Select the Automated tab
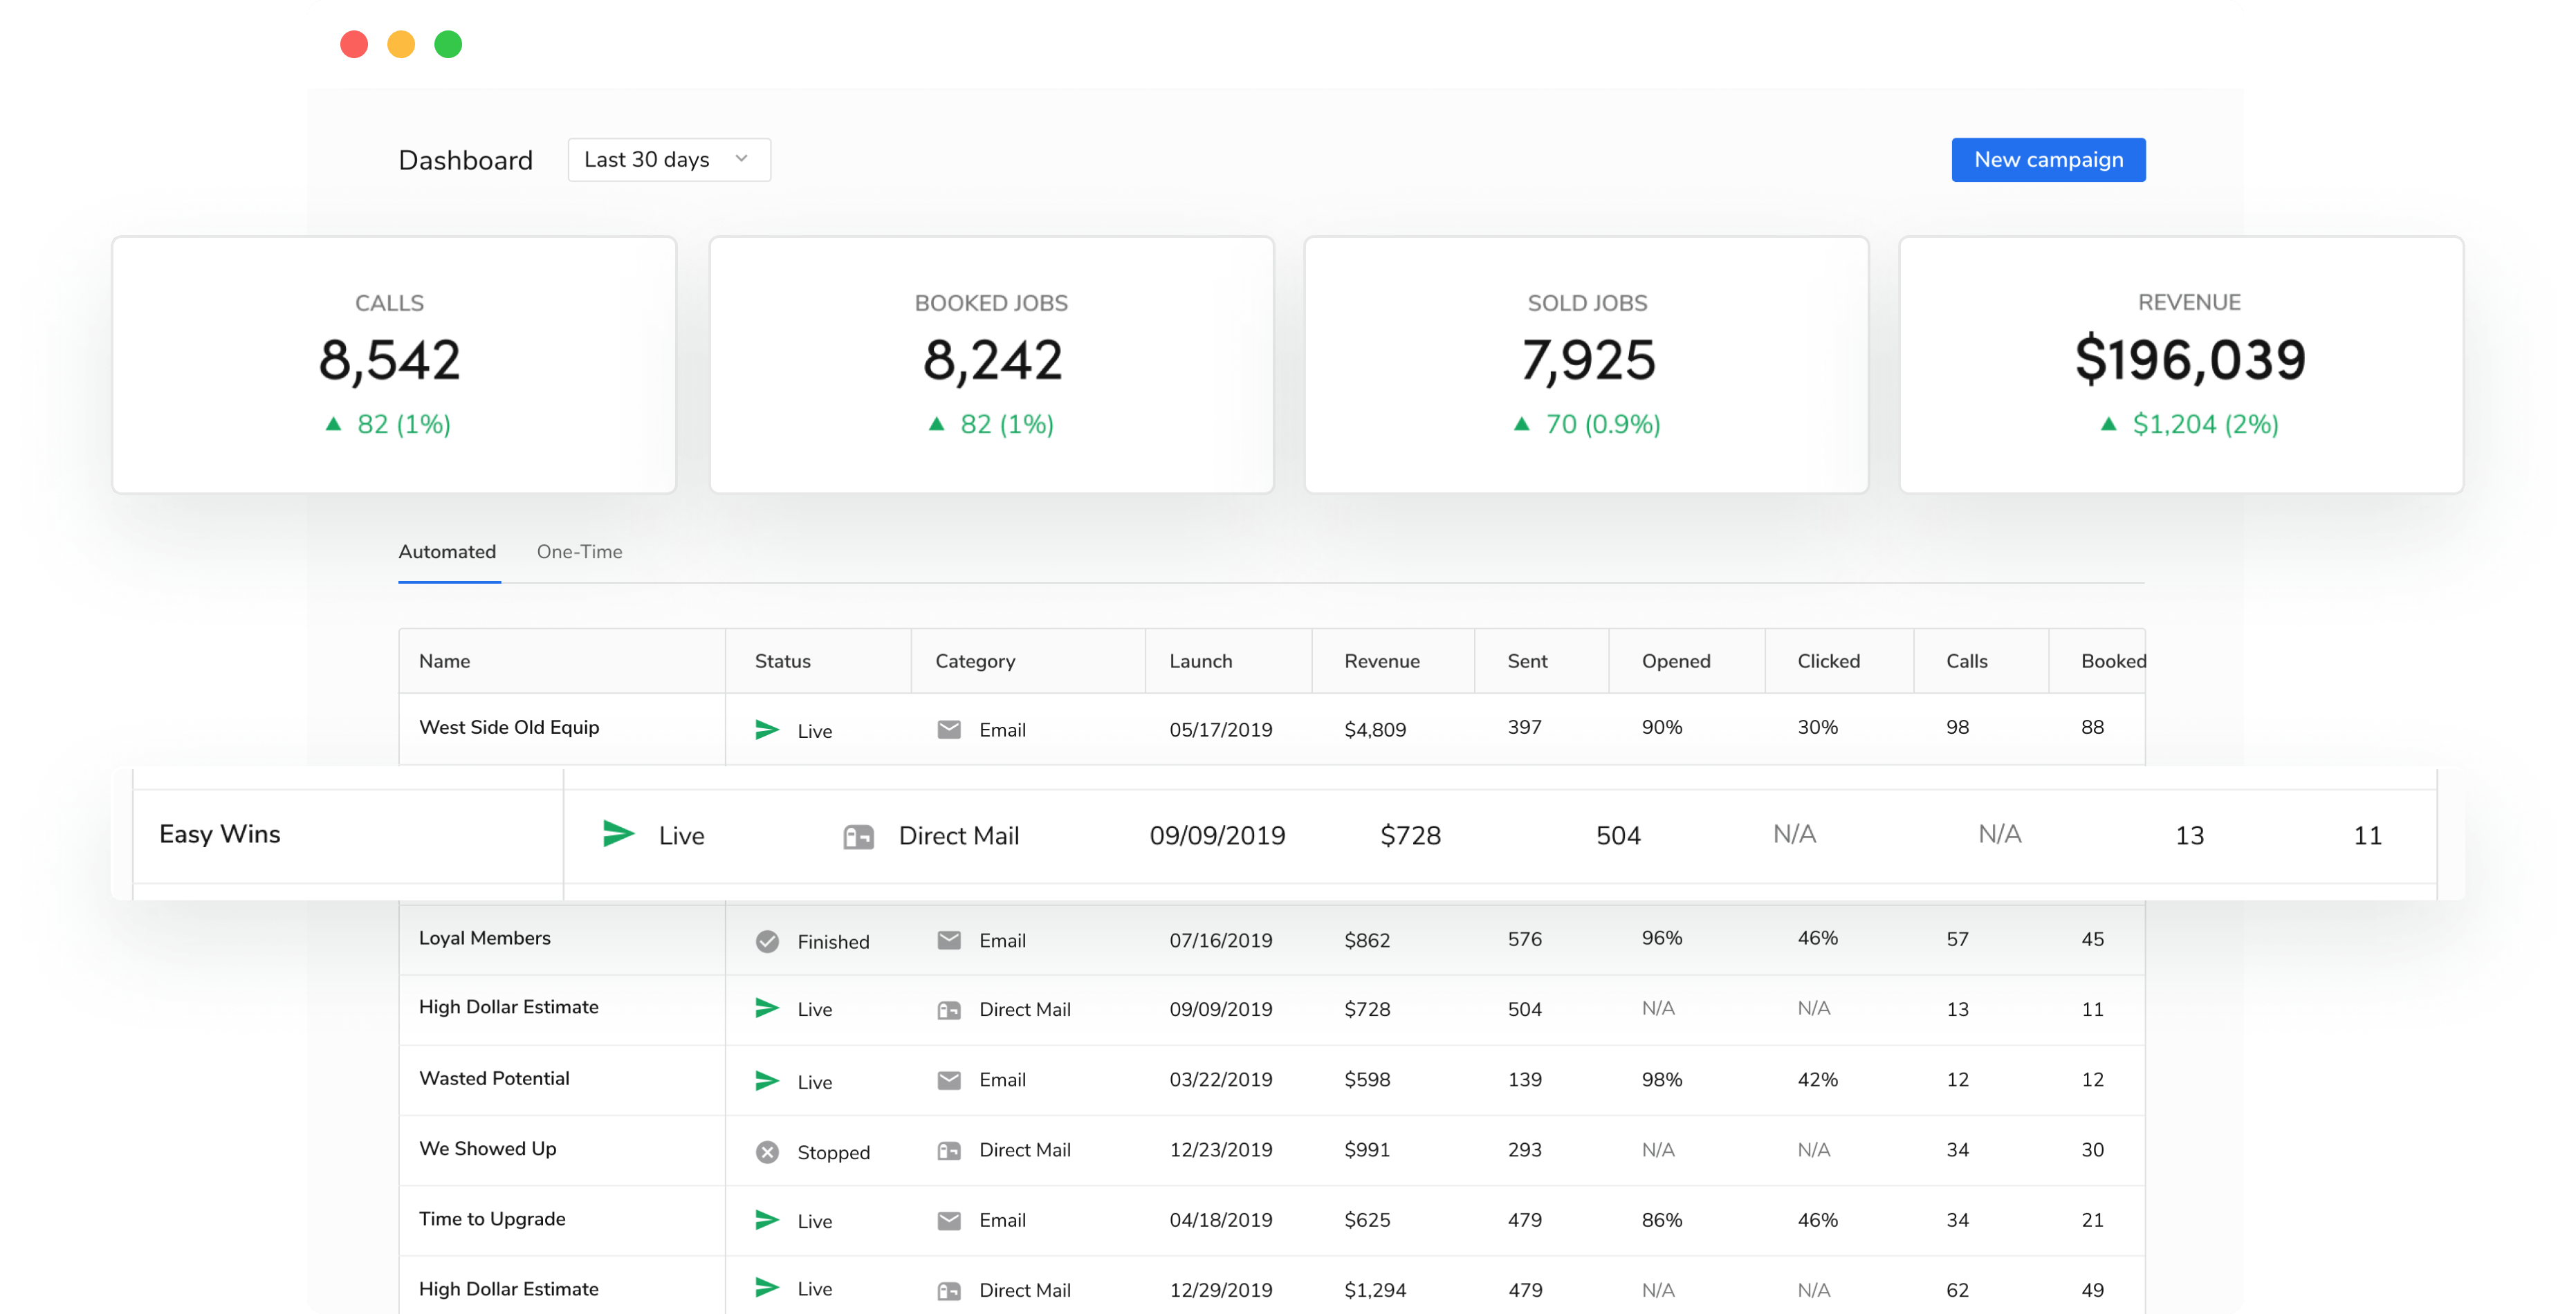The width and height of the screenshot is (2576, 1314). tap(447, 552)
